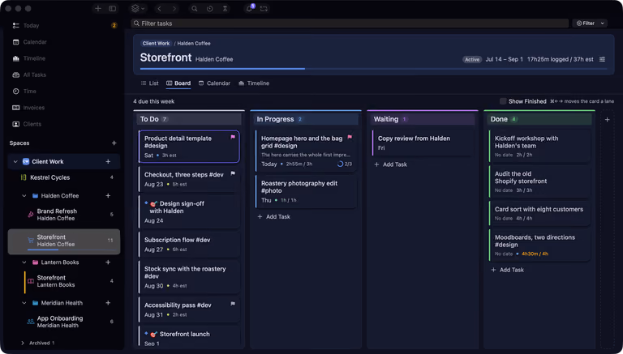Click the Active status badge

[x=471, y=59]
